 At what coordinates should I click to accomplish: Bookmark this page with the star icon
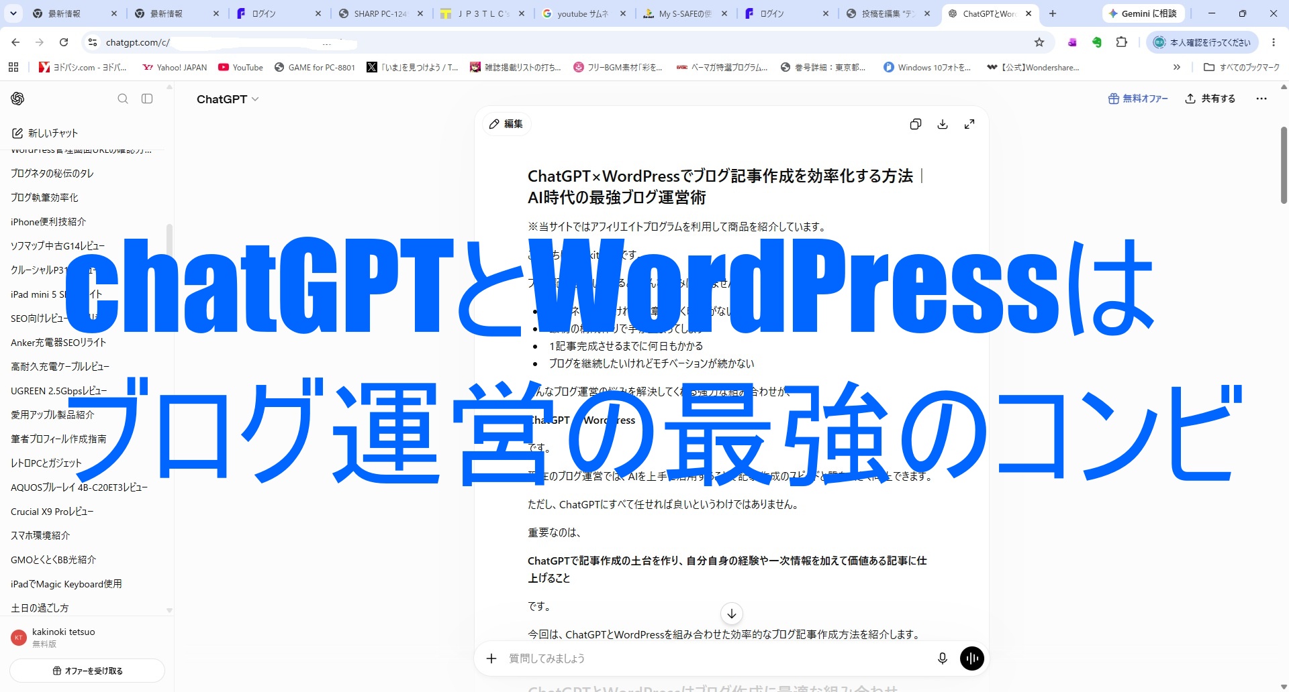tap(1039, 42)
